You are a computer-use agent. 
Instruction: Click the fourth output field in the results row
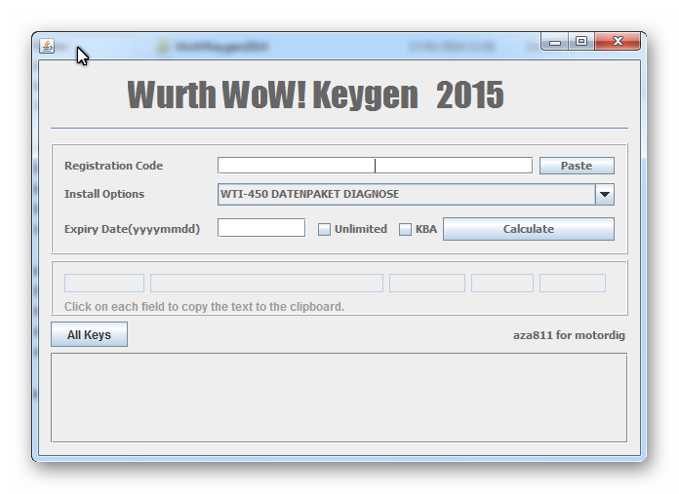click(x=502, y=284)
